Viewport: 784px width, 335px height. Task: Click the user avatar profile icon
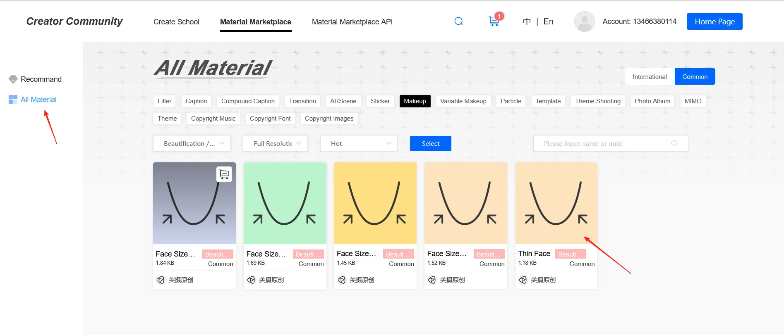(584, 21)
